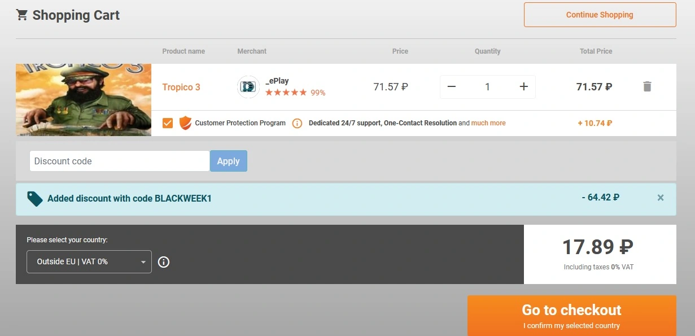Click the 'Including taxes 0% VAT' text
Viewport: 695px width, 336px height.
[598, 267]
